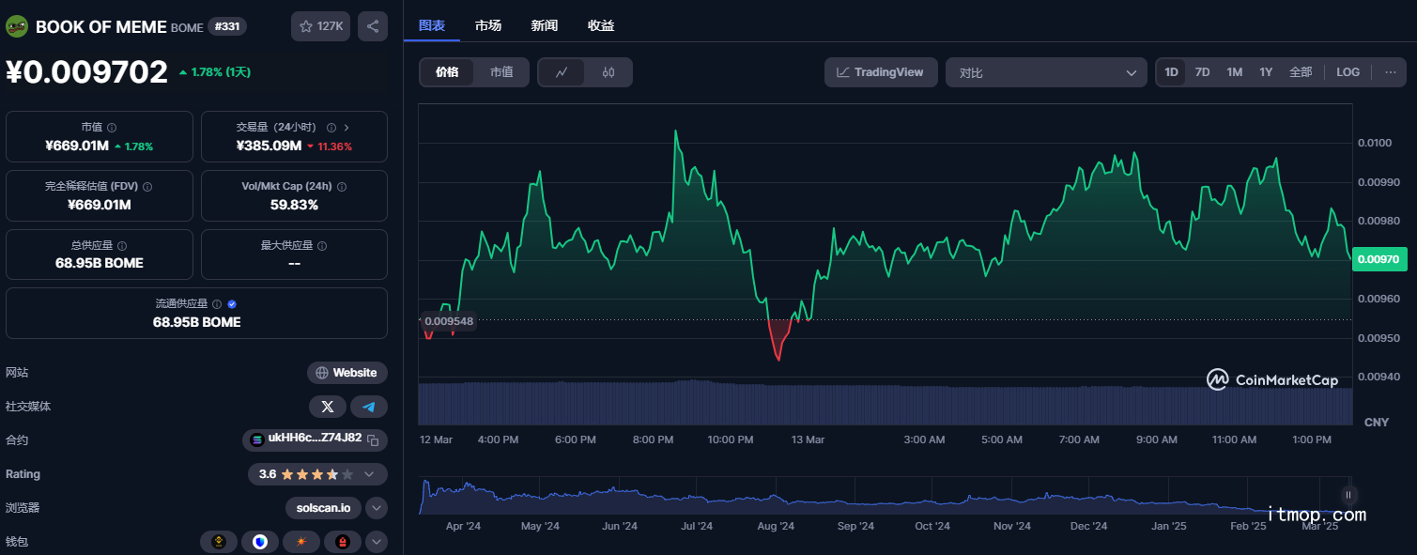Click the #331 rank badge
This screenshot has width=1417, height=555.
(x=226, y=26)
